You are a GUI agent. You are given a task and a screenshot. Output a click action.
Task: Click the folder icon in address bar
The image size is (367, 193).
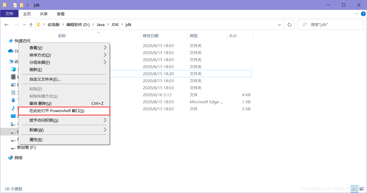(39, 24)
